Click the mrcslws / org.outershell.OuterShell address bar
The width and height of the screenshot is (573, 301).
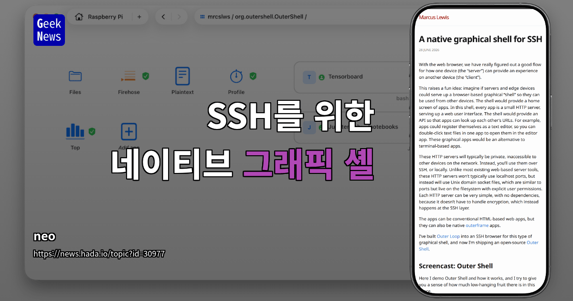coord(303,17)
